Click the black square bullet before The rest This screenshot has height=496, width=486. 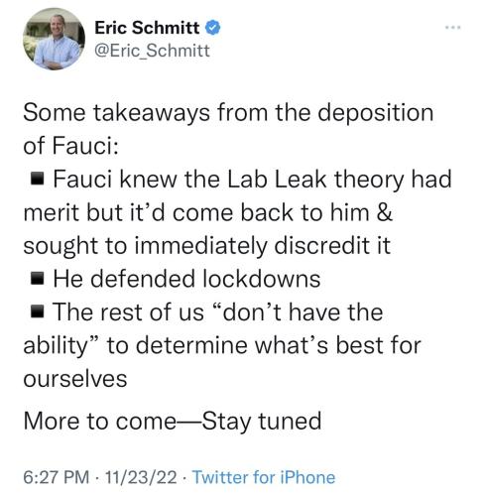37,311
